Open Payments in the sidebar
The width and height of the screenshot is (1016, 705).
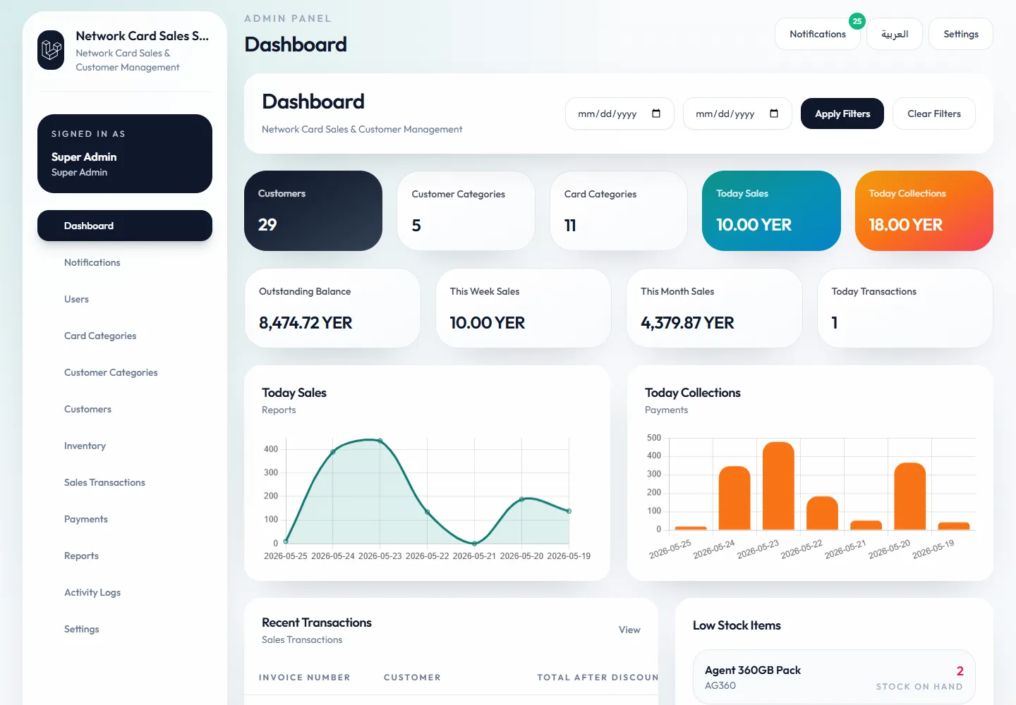coord(125,519)
